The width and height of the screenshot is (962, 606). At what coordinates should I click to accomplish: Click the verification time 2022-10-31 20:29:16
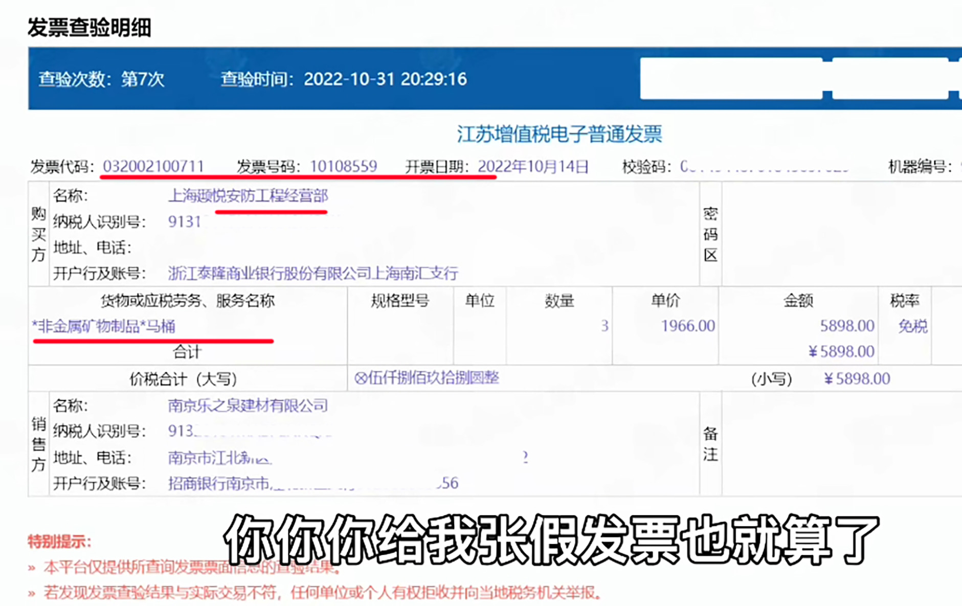coord(385,79)
